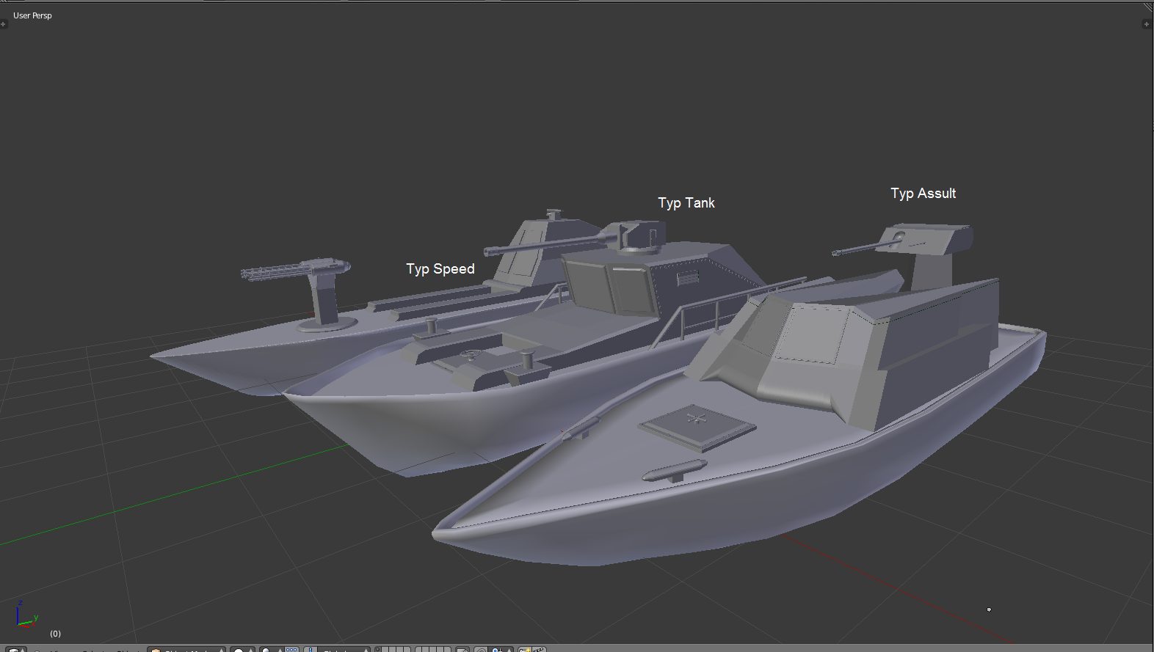The image size is (1154, 652).
Task: Click the Typ Tank text label
Action: point(686,203)
